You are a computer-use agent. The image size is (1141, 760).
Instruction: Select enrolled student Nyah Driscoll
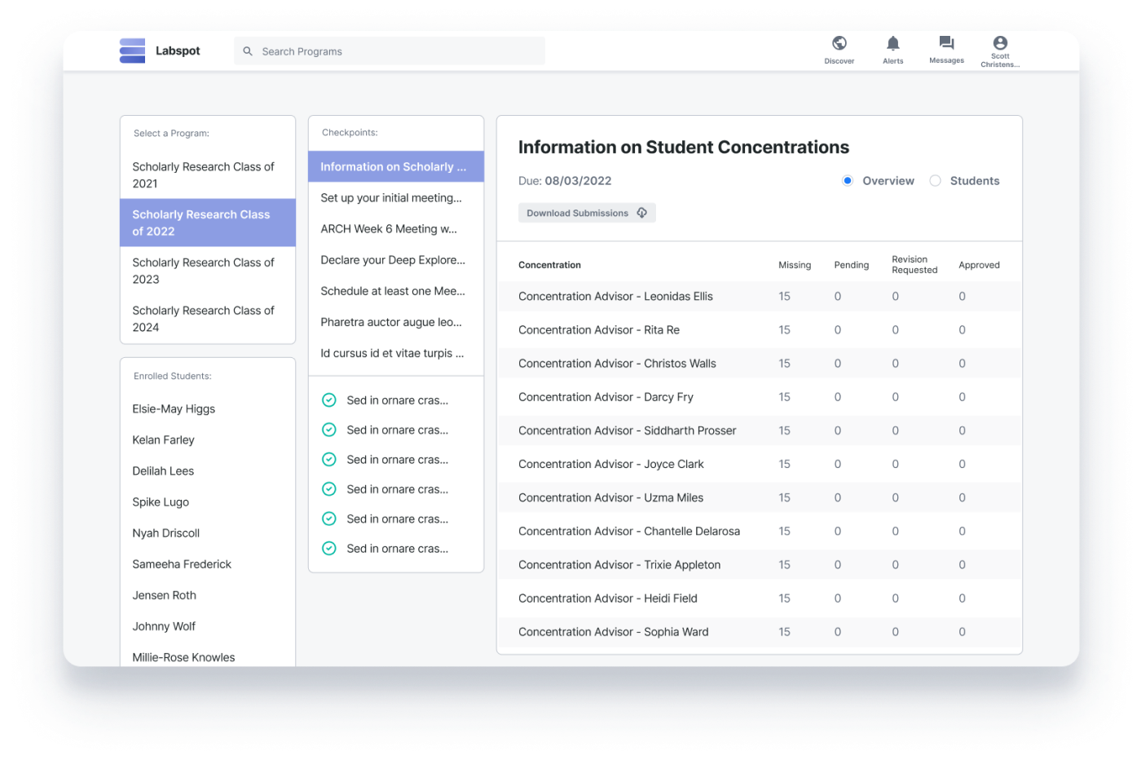165,532
